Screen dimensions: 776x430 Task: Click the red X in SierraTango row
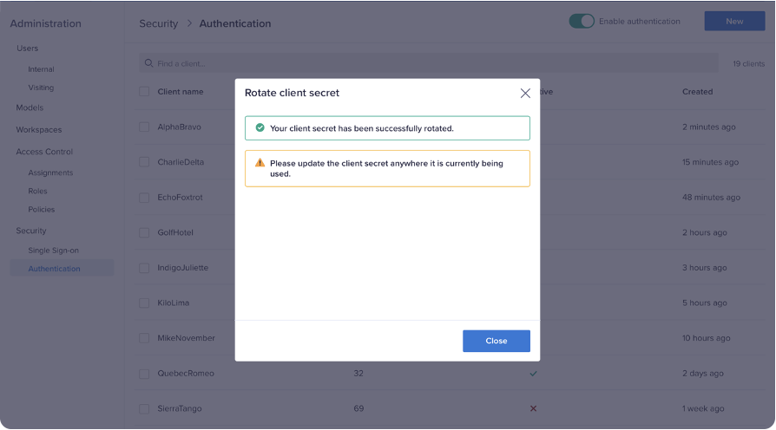533,408
